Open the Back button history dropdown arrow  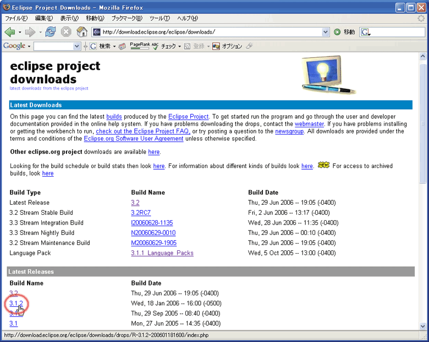(x=20, y=32)
